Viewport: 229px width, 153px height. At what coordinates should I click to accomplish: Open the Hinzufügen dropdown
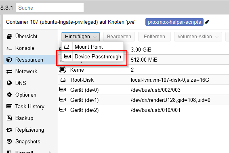click(81, 37)
